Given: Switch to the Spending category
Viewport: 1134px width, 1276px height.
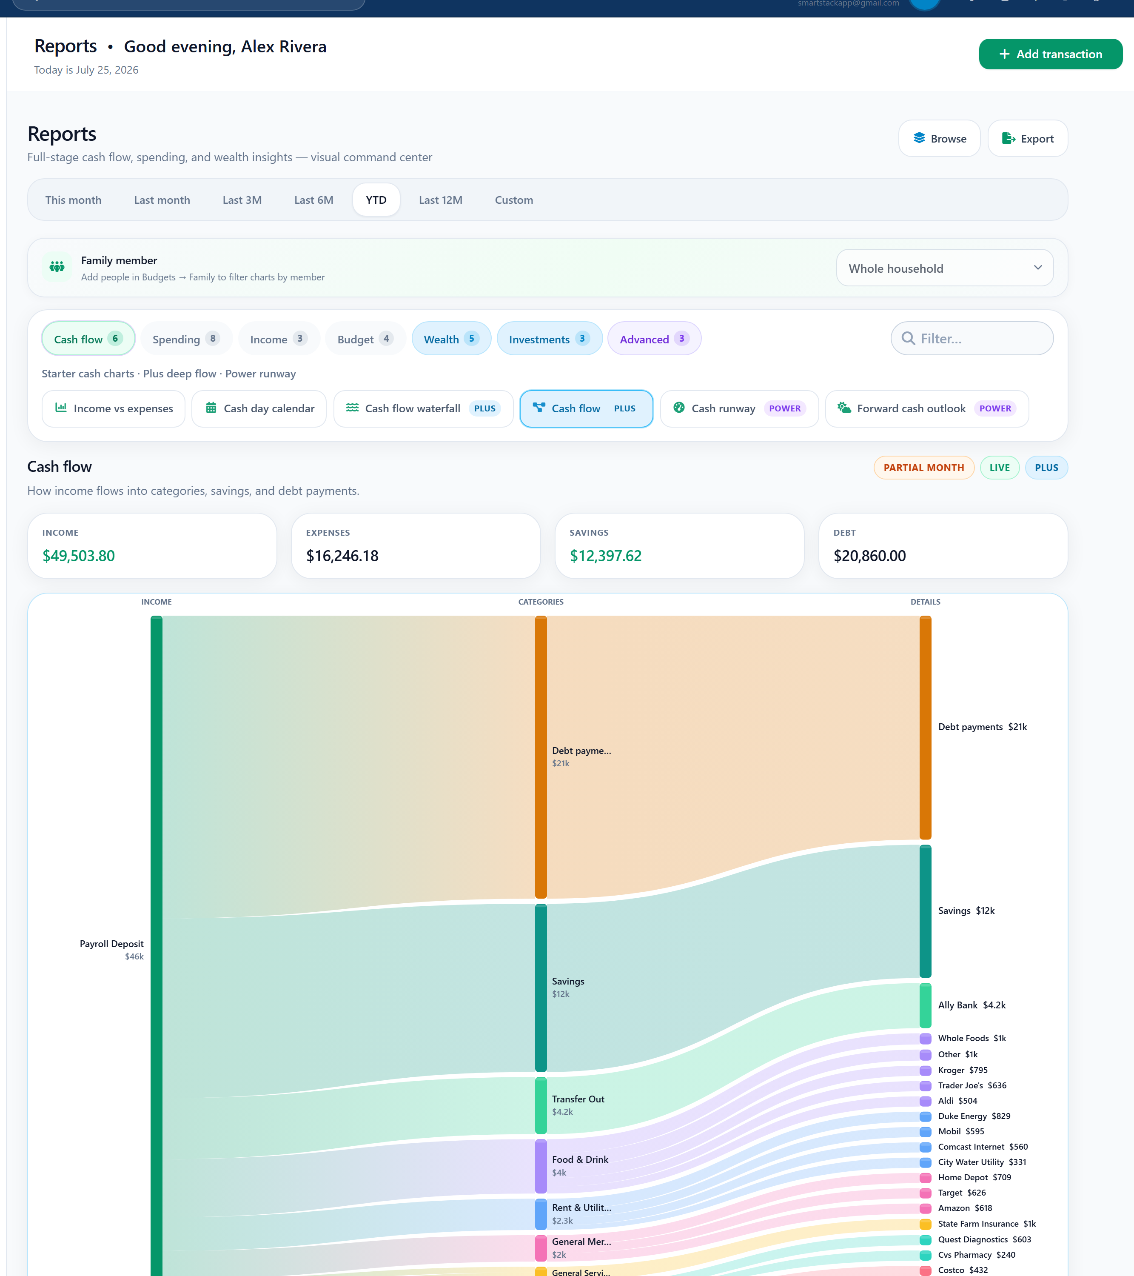Looking at the screenshot, I should [x=186, y=339].
